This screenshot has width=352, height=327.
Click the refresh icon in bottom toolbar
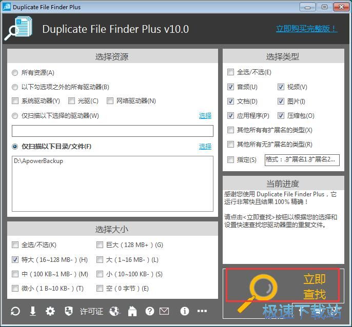point(15,311)
